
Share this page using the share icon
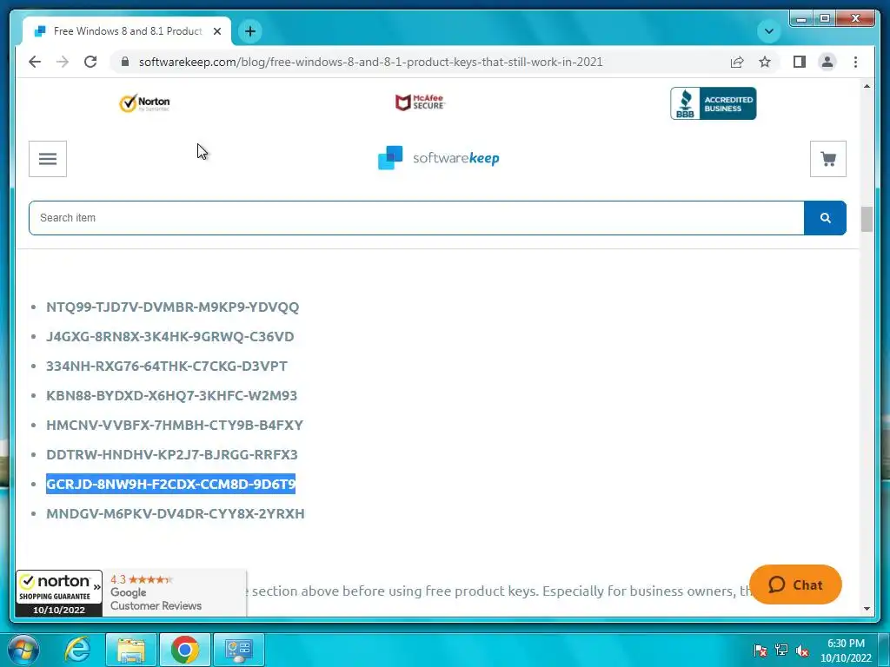click(x=737, y=62)
